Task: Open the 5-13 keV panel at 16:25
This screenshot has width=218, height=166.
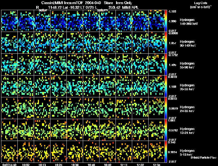Action: [59, 152]
